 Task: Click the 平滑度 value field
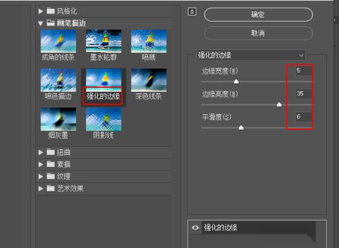click(x=303, y=117)
